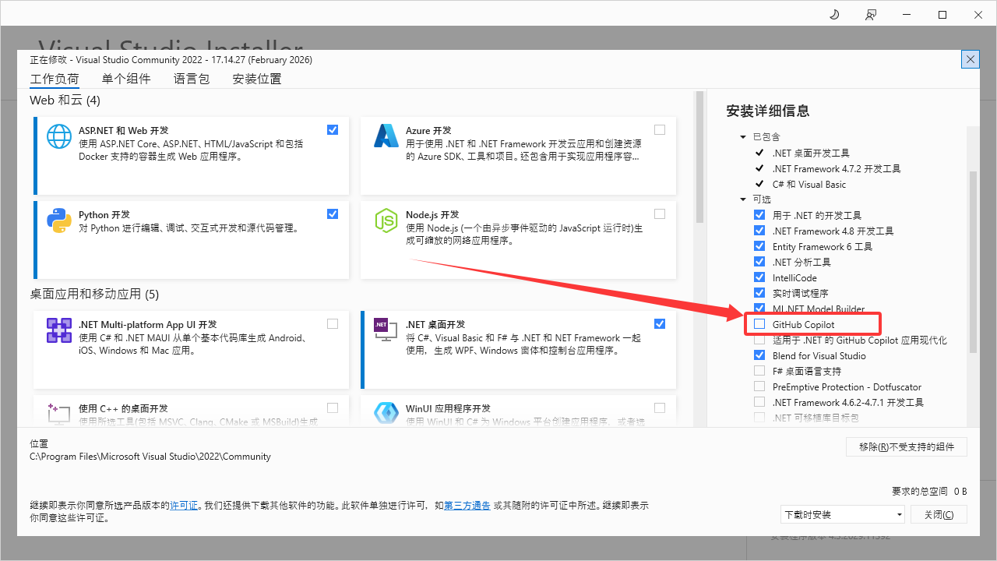Click the 移除不受支持的组件 button

tap(906, 446)
